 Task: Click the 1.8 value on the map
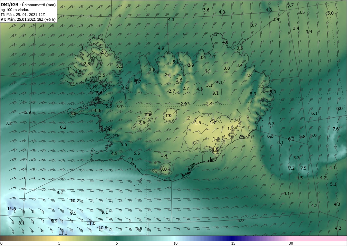pyautogui.click(x=215, y=149)
